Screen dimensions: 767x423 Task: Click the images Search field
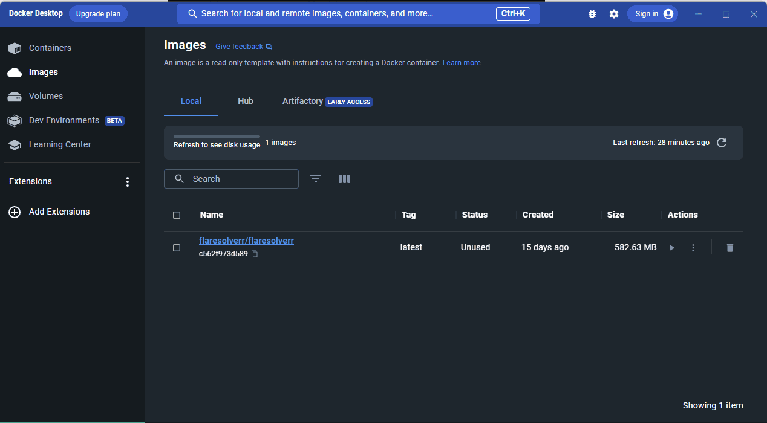[231, 179]
